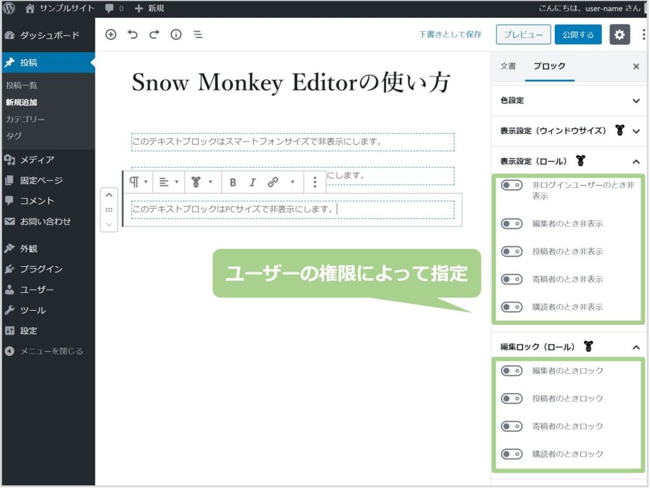Expand the 色設定 panel

569,100
